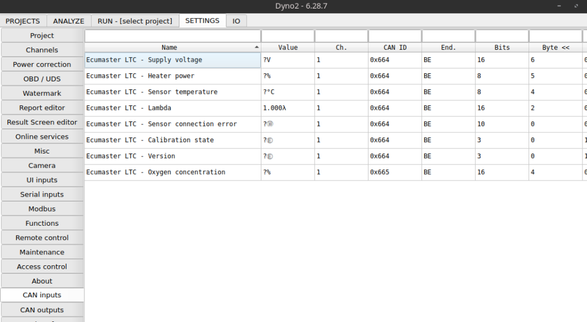The height and width of the screenshot is (322, 587).
Task: Focus the Value filter input field
Action: tap(288, 36)
